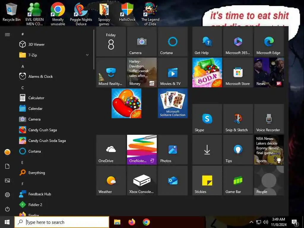Image resolution: width=304 pixels, height=228 pixels.
Task: Launch the Stickies tile
Action: coord(207,180)
